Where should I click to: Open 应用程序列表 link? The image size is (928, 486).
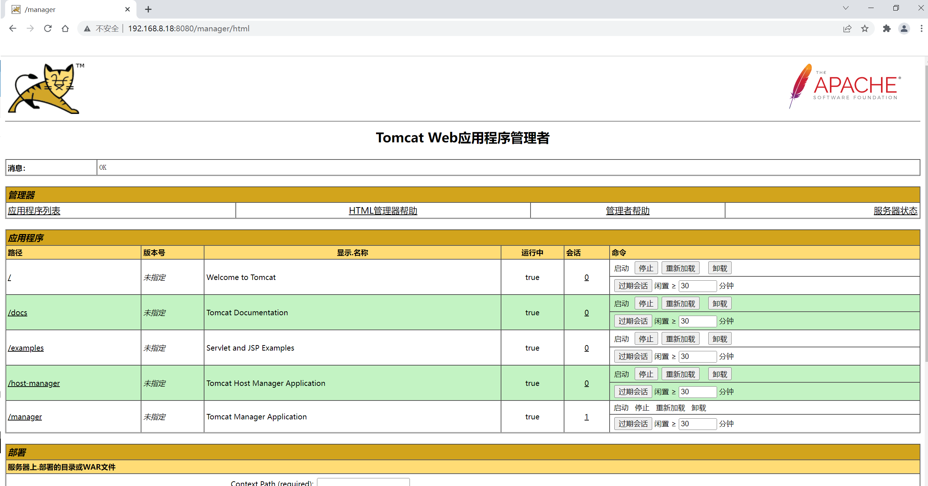click(x=34, y=211)
